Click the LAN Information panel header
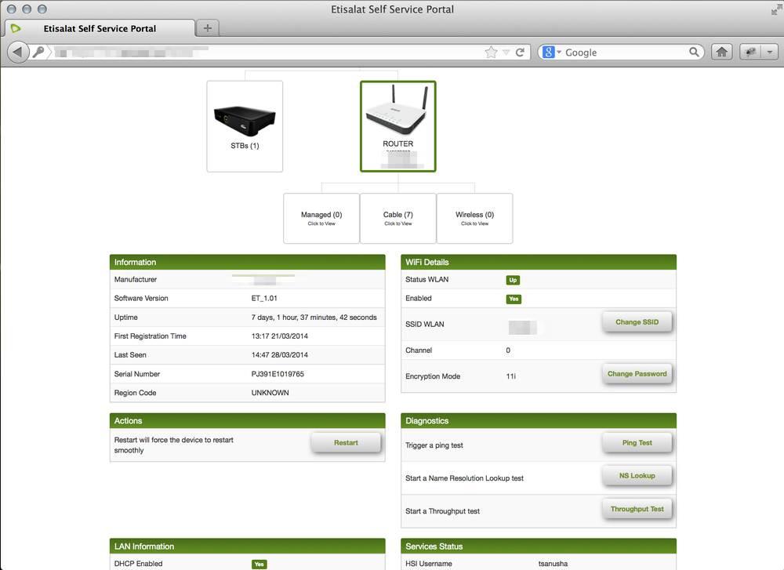 click(x=248, y=546)
